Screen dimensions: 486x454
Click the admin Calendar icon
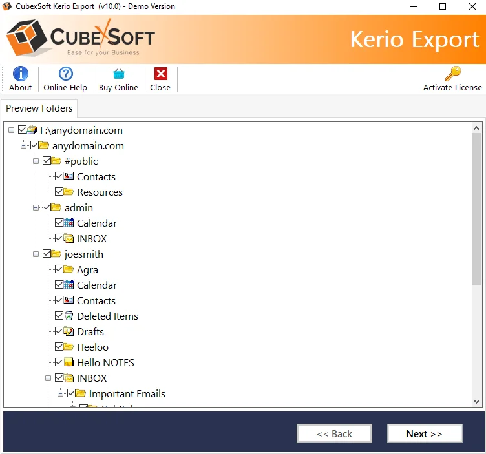69,222
